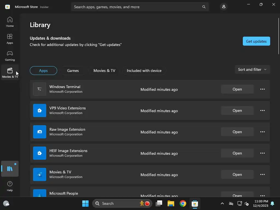Image resolution: width=280 pixels, height=210 pixels.
Task: Open Windows Terminal
Action: (237, 89)
